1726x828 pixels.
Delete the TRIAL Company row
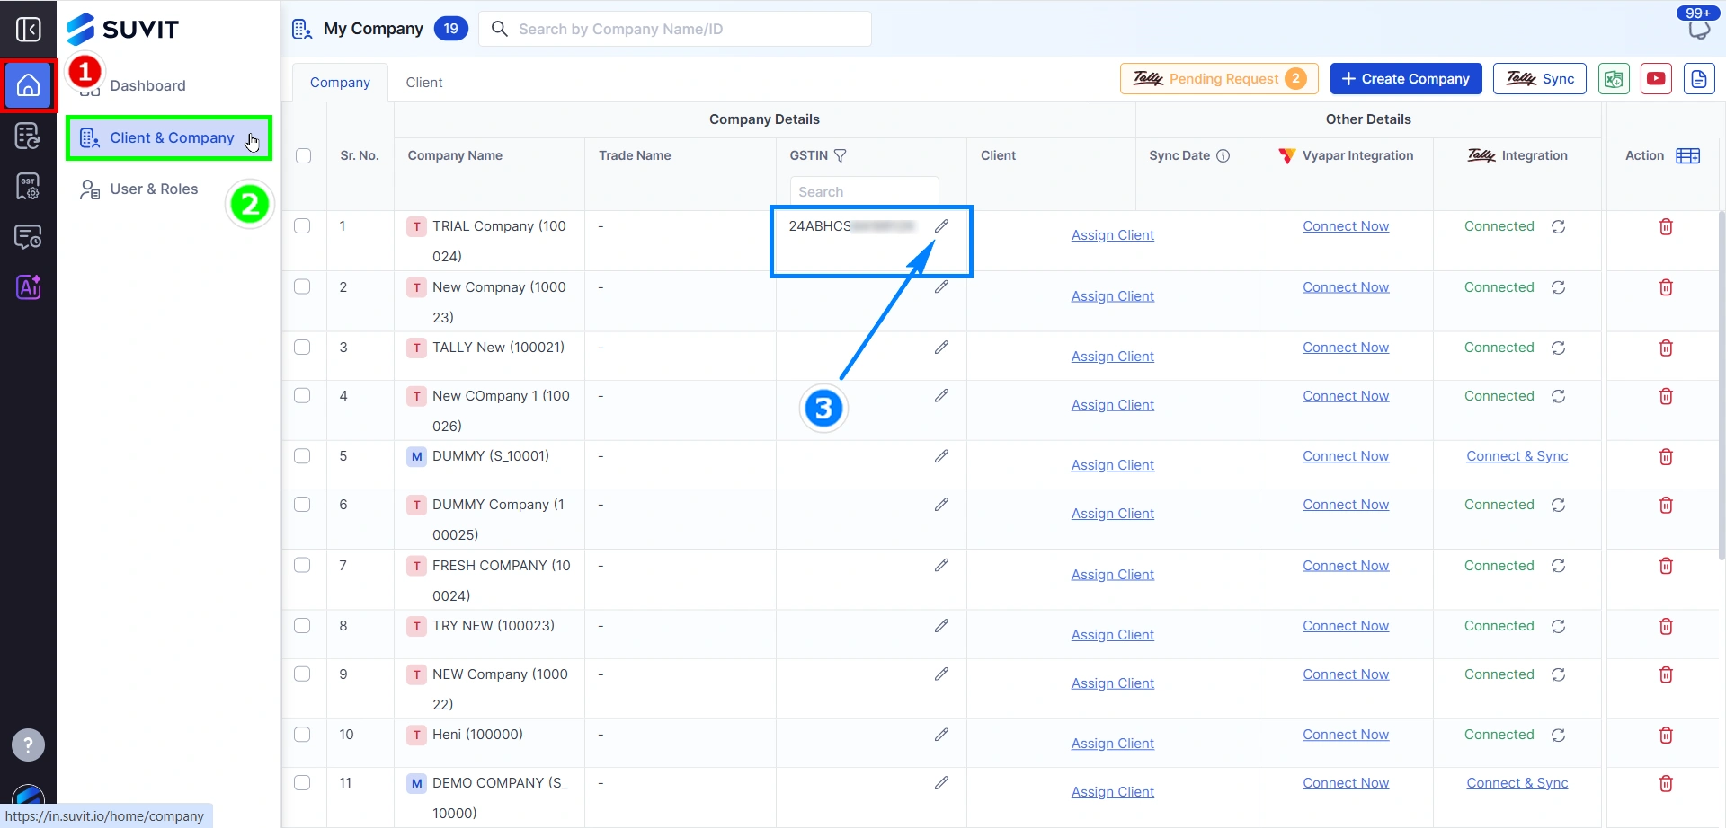click(x=1666, y=226)
